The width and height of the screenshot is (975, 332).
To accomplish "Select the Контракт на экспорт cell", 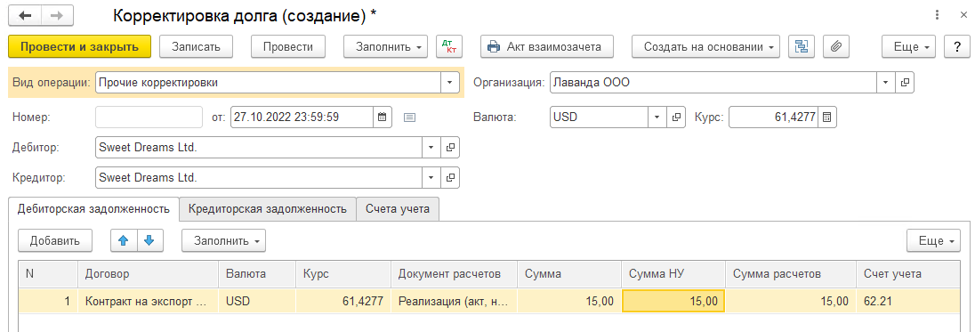I will click(149, 301).
